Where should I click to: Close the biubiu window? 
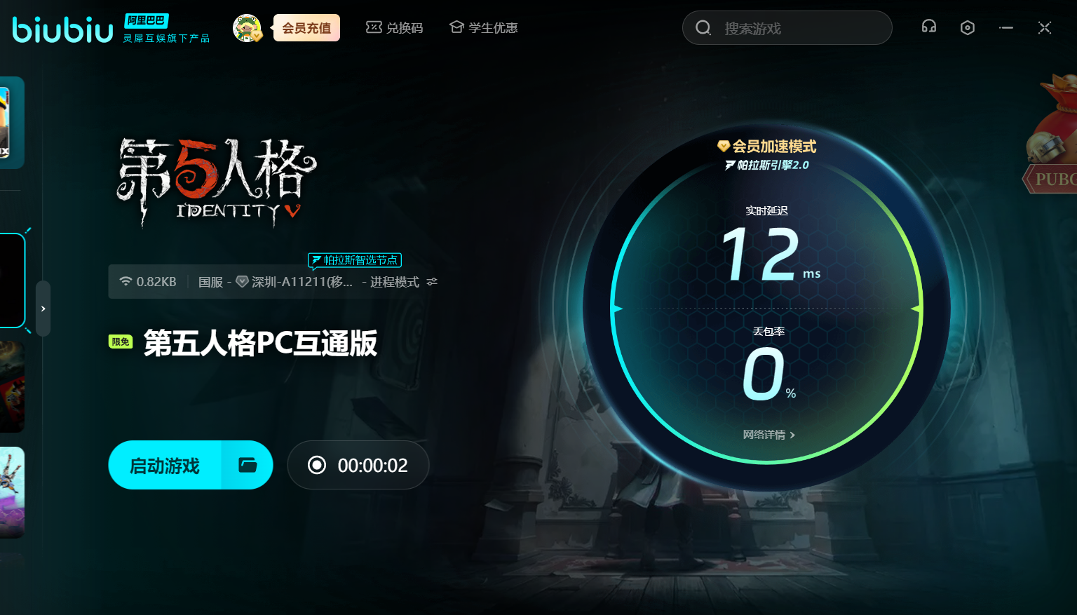point(1045,27)
